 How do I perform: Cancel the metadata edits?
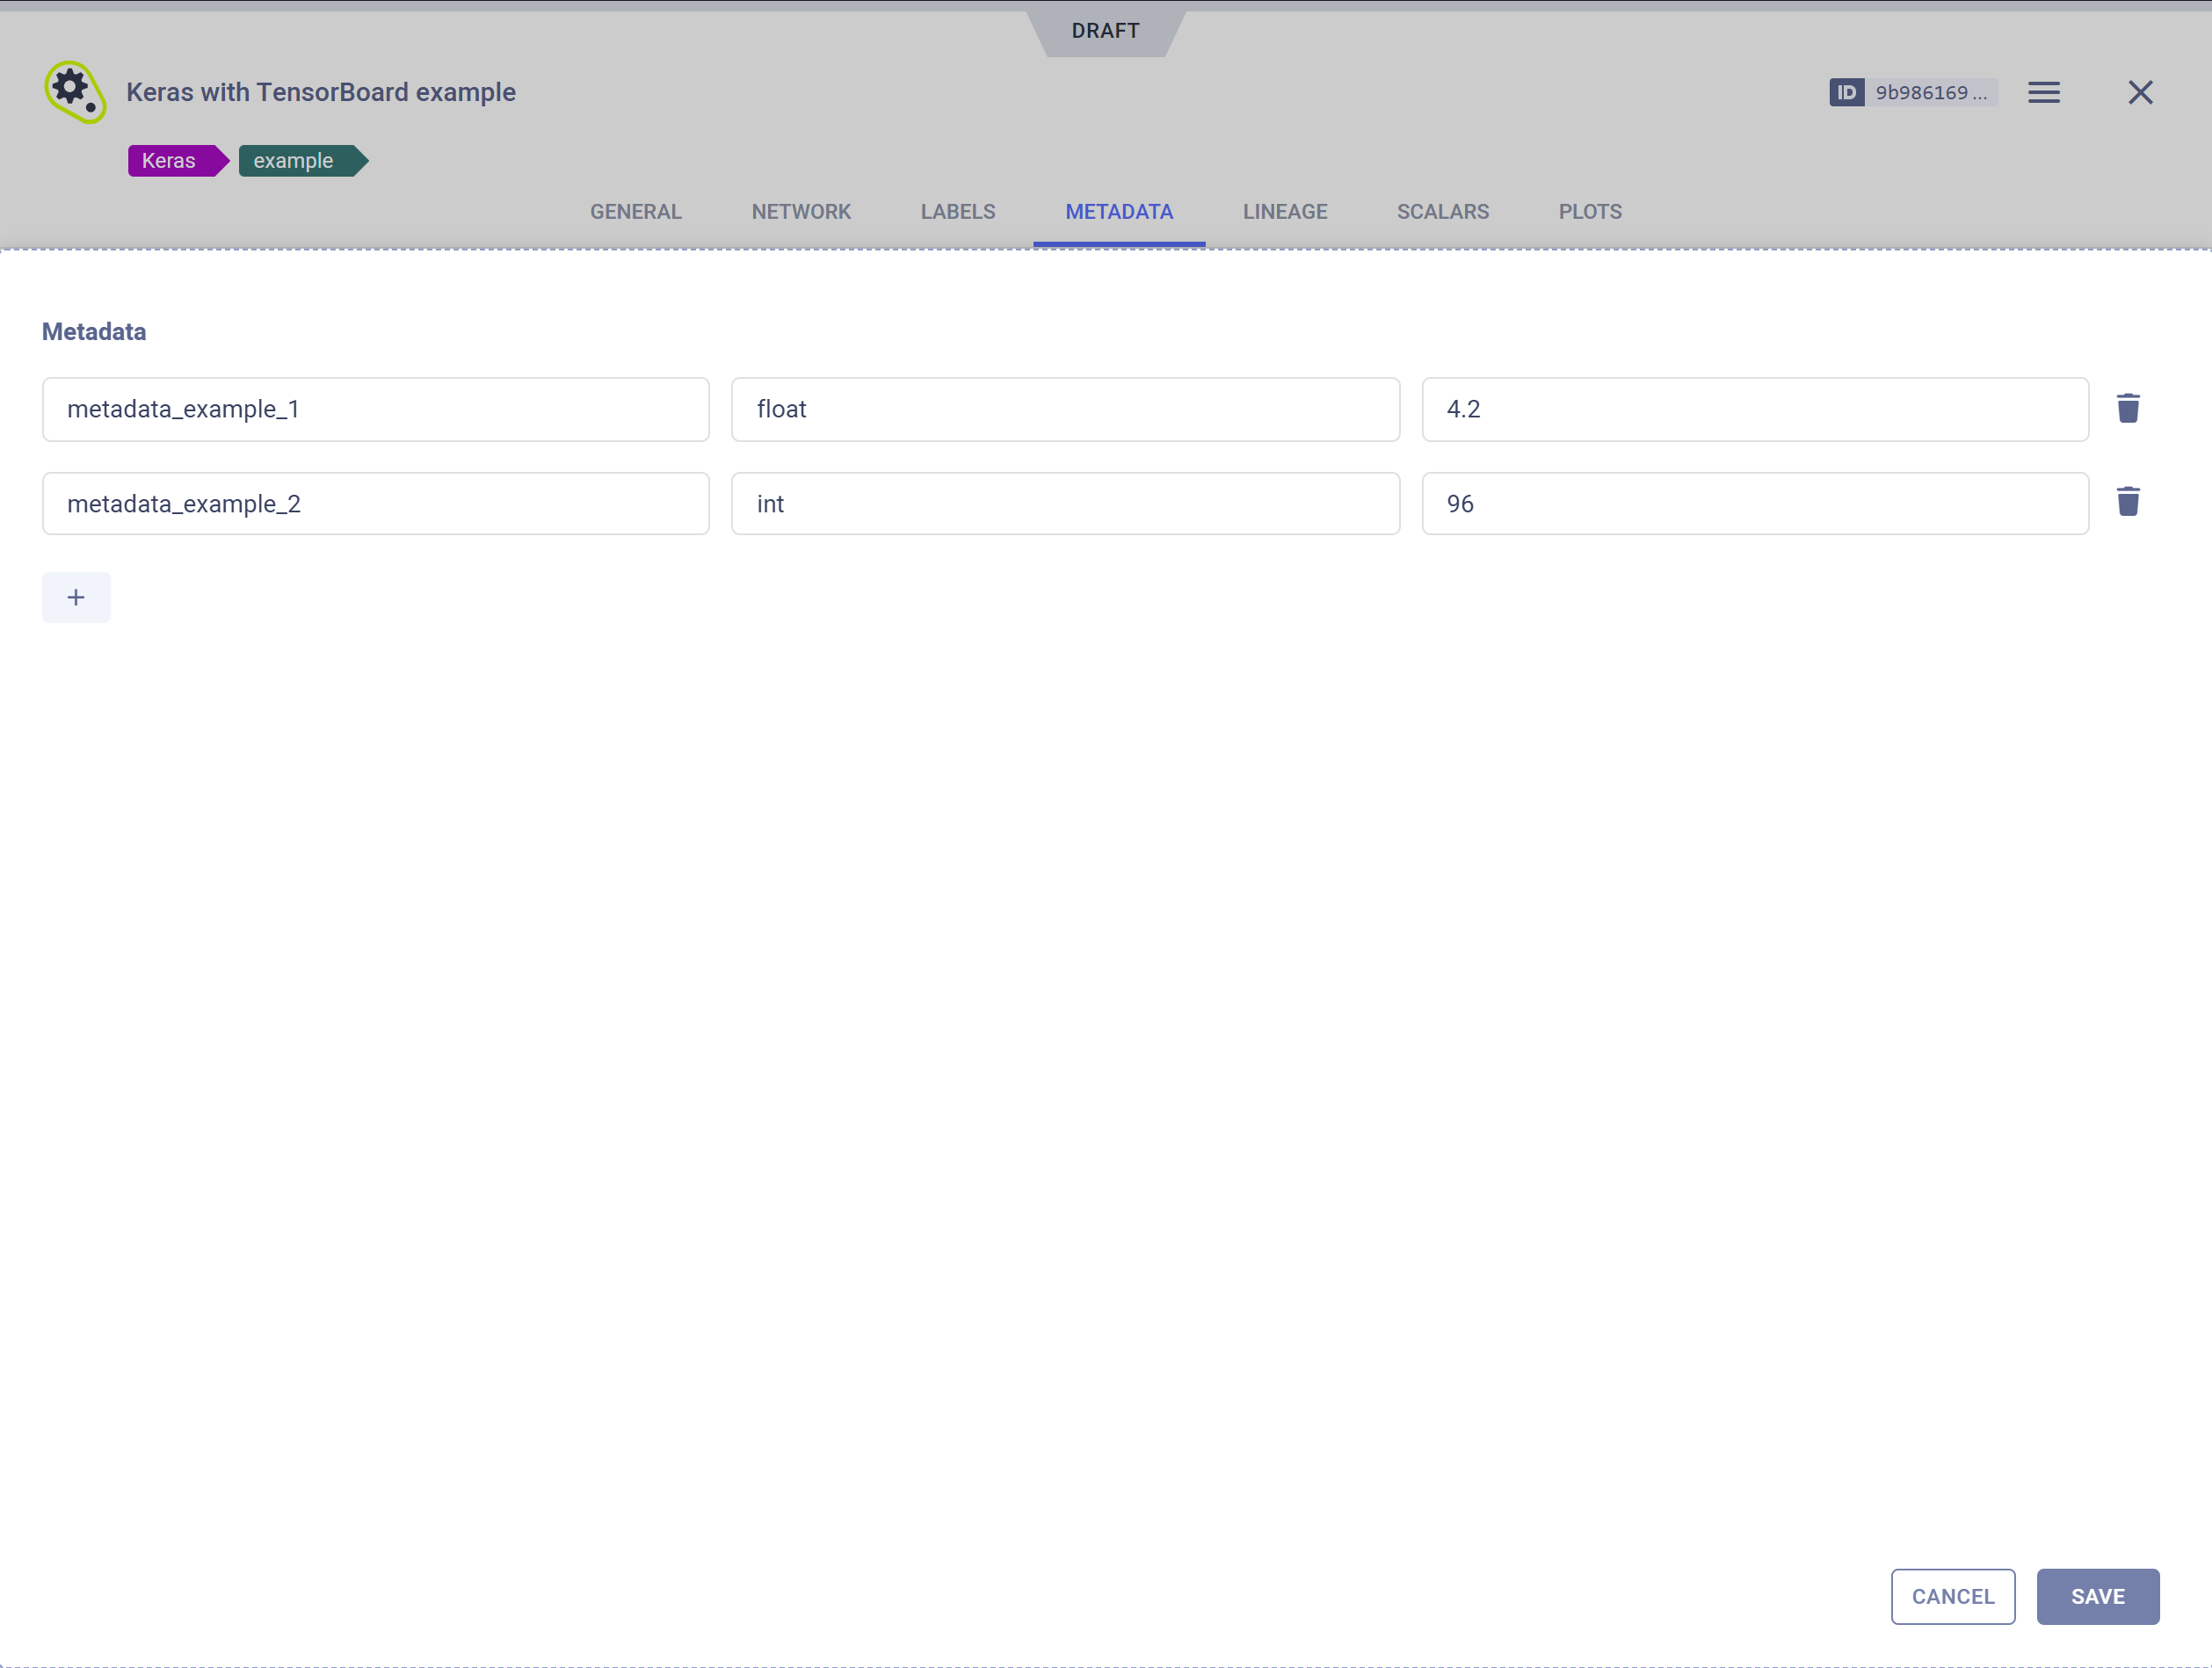point(1953,1596)
